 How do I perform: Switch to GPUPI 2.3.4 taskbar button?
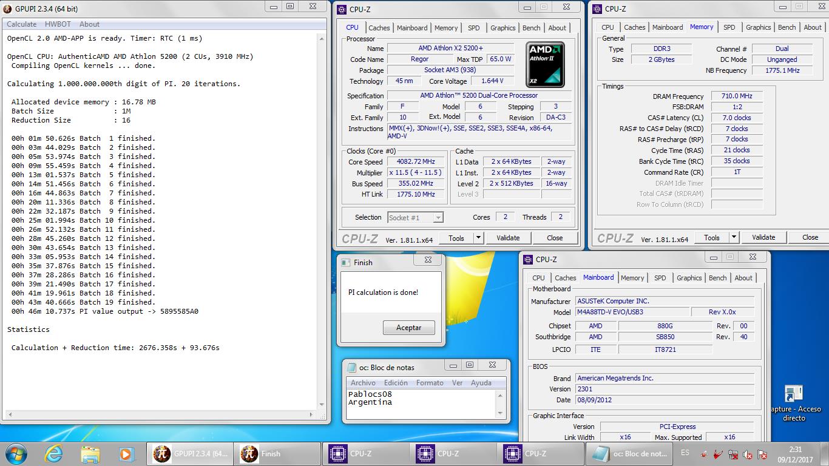click(190, 453)
